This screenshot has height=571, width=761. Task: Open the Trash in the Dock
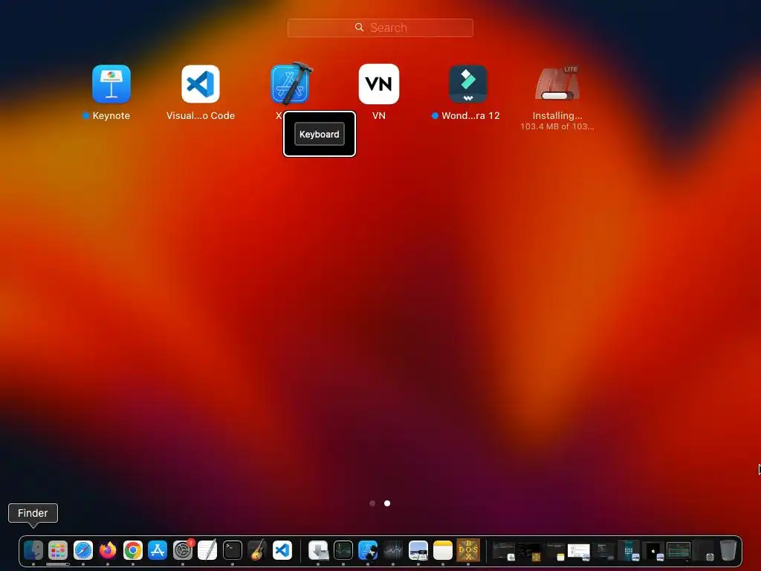point(728,551)
